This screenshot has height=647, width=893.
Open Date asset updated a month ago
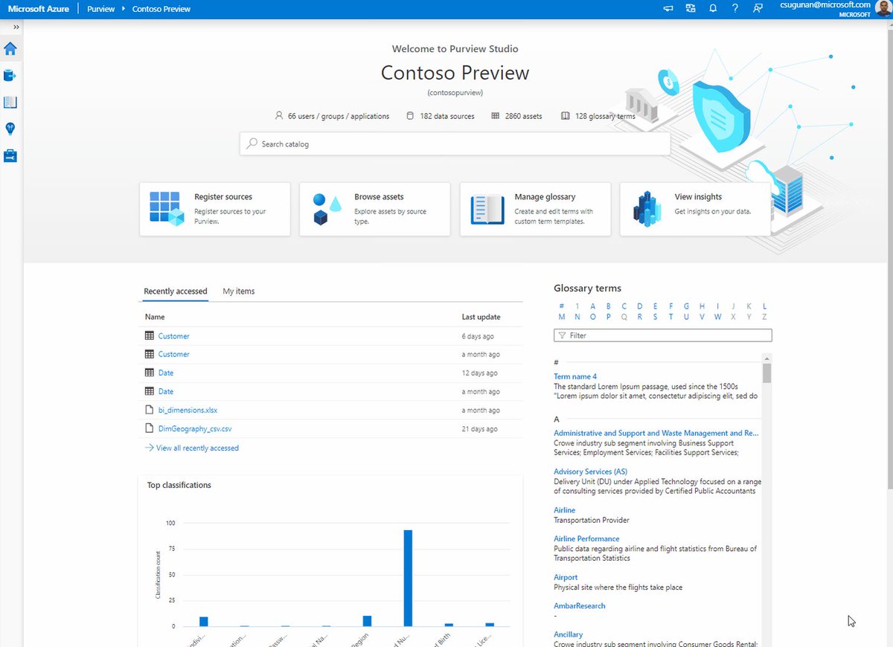pos(166,391)
